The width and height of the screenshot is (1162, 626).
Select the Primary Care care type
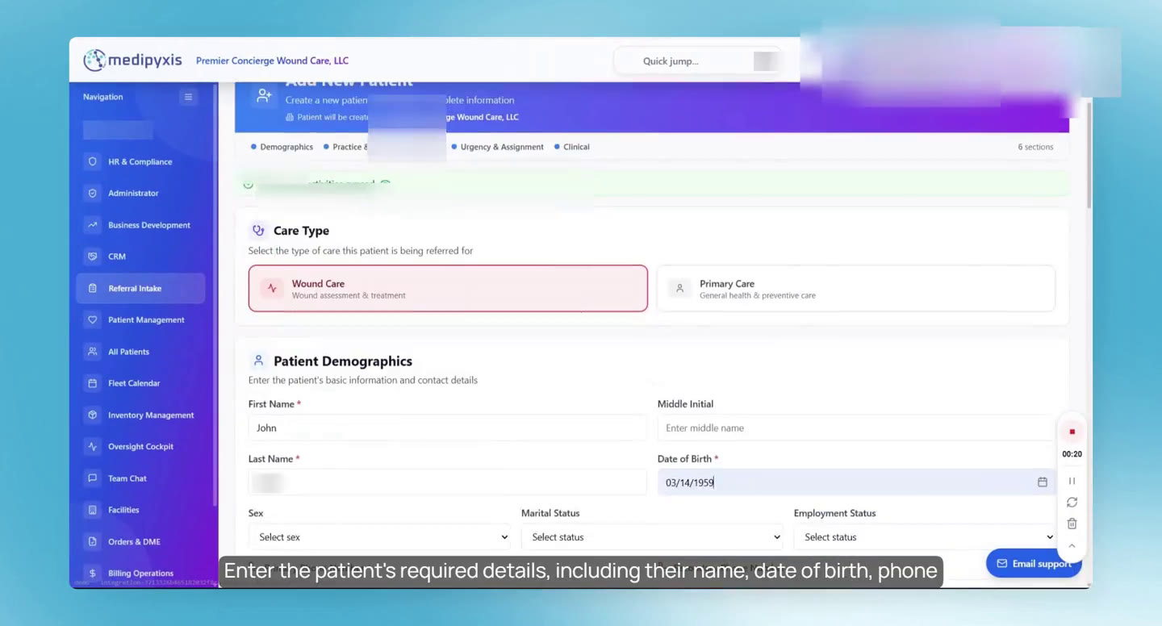(x=855, y=288)
